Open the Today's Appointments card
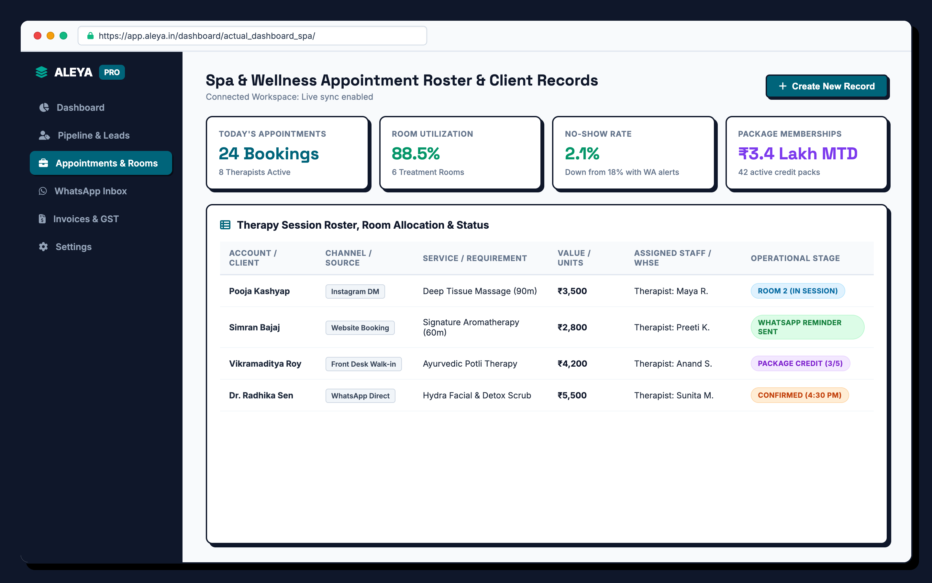The image size is (932, 583). (x=287, y=153)
